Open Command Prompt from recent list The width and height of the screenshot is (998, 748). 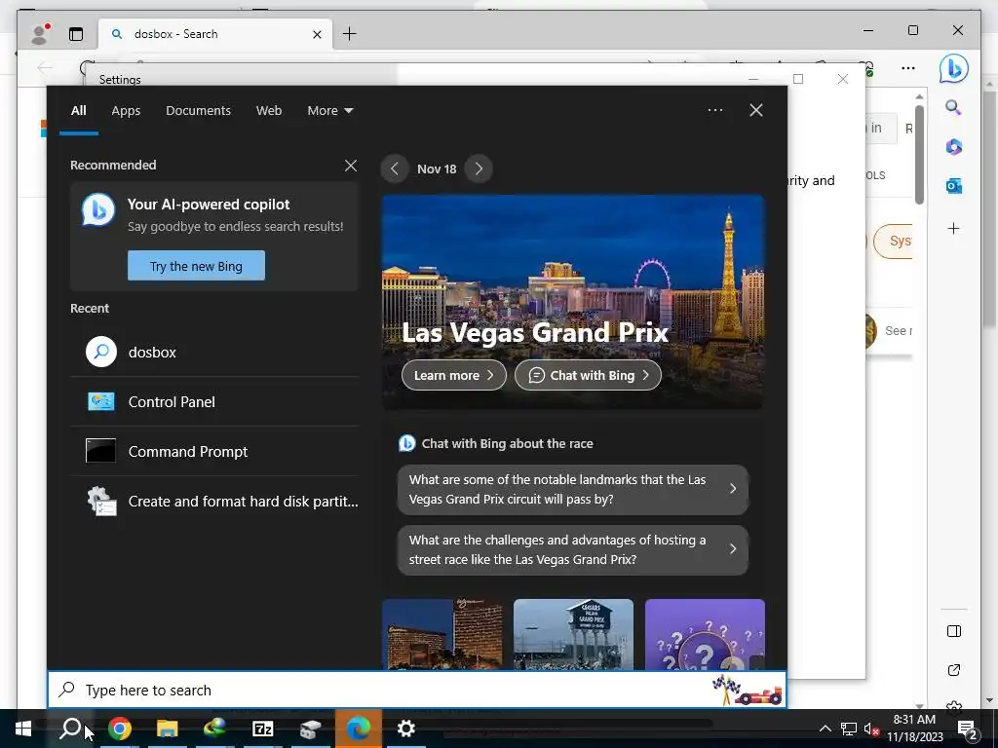[214, 452]
